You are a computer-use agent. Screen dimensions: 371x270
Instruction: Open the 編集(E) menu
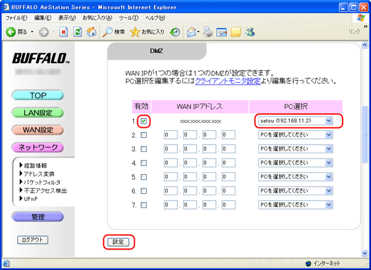click(x=43, y=18)
